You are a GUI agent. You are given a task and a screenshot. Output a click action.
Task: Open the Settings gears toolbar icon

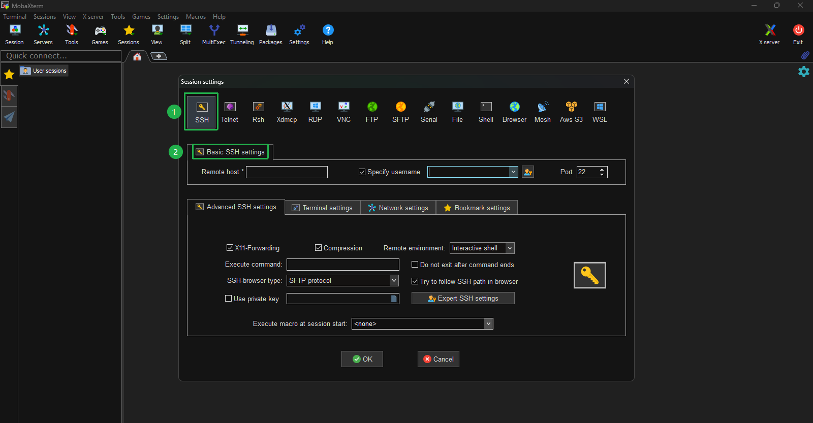click(299, 35)
